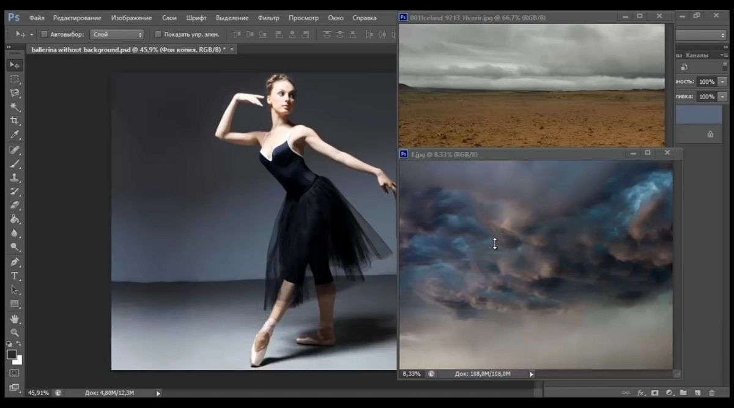Screen dimensions: 734x408
Task: Select the Rectangle shape tool
Action: tap(15, 304)
